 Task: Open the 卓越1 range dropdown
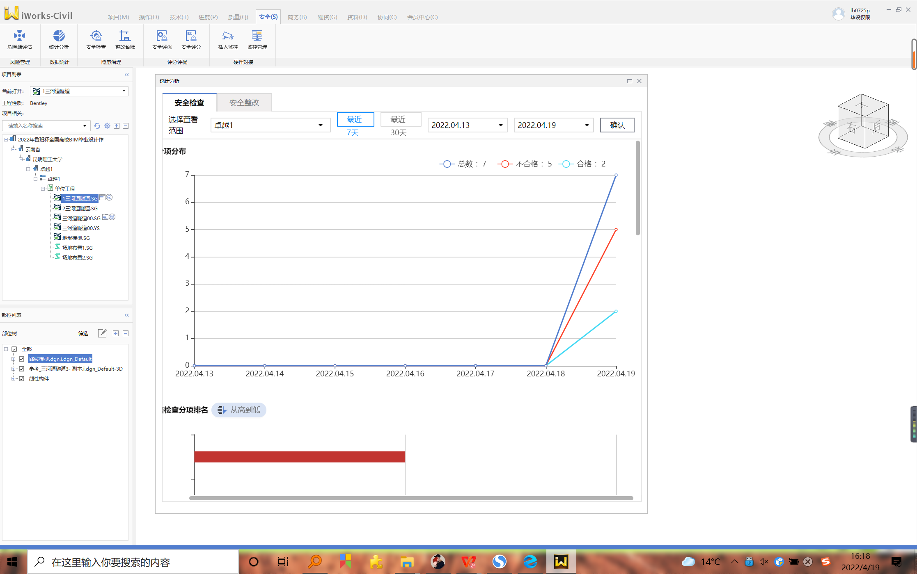271,125
